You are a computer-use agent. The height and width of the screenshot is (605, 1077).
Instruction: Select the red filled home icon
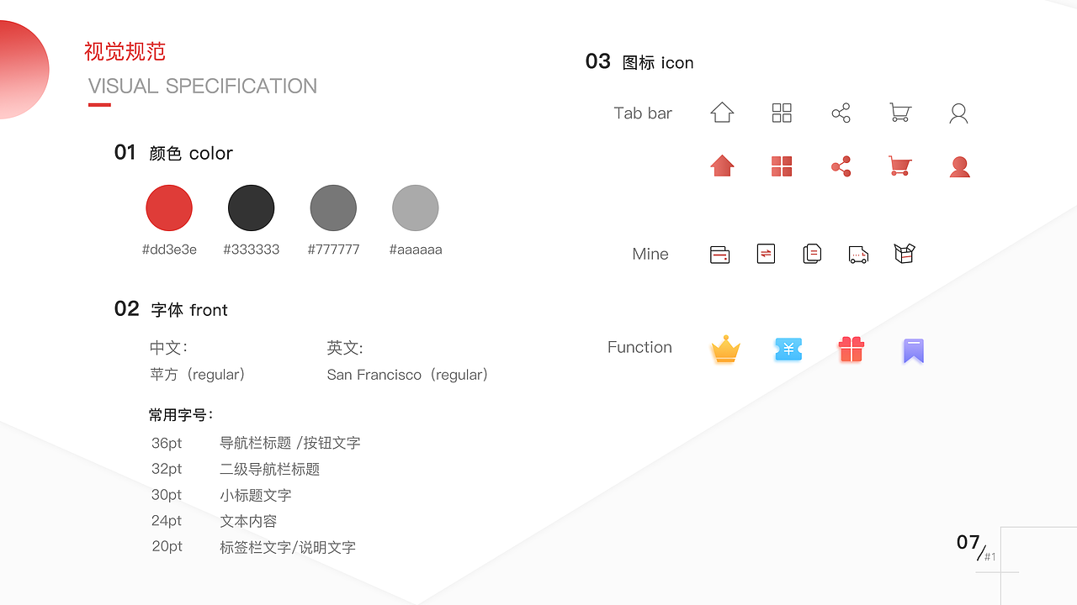pyautogui.click(x=722, y=166)
